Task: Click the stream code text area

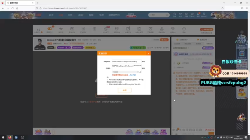Action: point(127,68)
